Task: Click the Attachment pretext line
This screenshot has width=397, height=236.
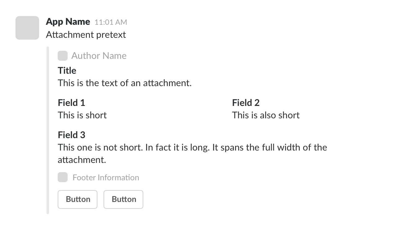Action: pyautogui.click(x=86, y=35)
